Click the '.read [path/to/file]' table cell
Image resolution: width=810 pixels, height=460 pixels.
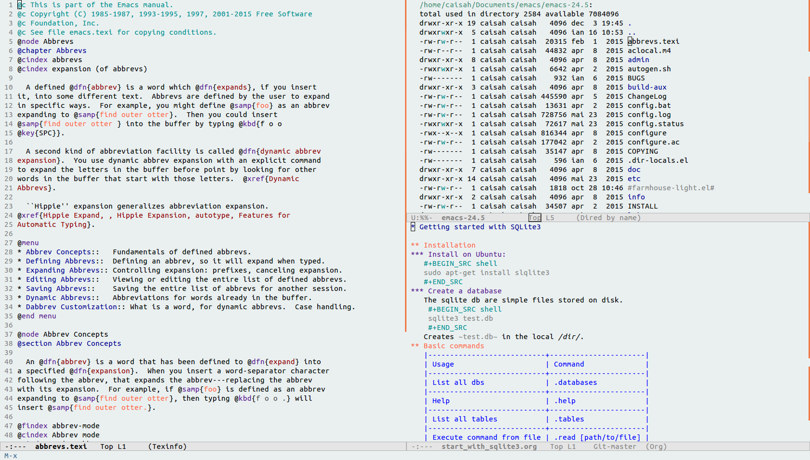pyautogui.click(x=597, y=437)
